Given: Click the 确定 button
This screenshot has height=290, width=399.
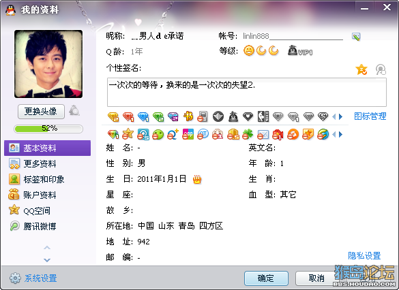Looking at the screenshot, I should [266, 278].
